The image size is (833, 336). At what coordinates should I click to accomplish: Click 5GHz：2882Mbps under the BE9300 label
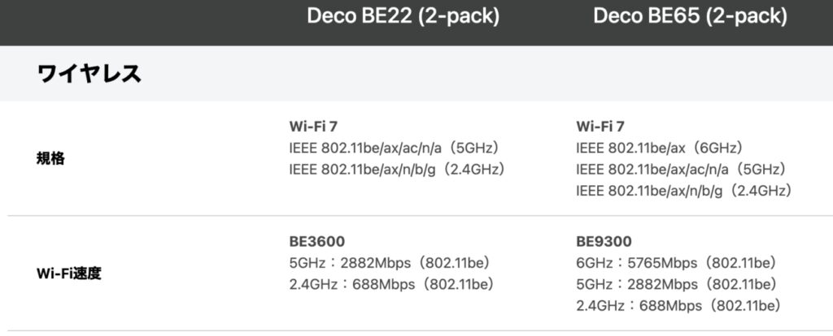[x=675, y=284]
